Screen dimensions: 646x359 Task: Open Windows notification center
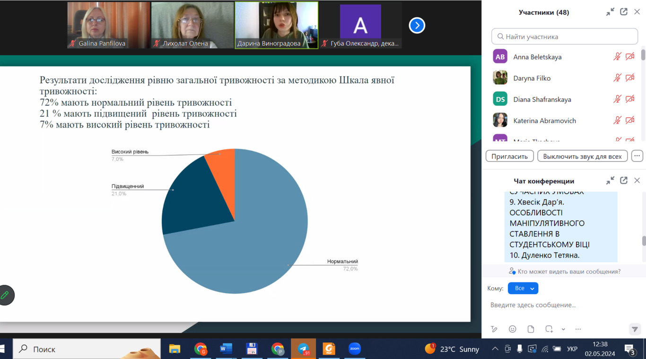coord(630,349)
